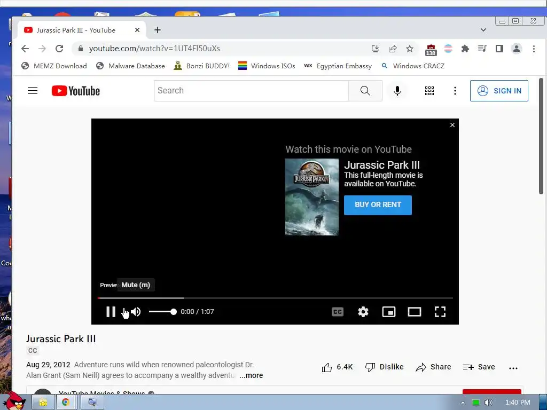The height and width of the screenshot is (410, 547).
Task: Seek on the video progress bar
Action: click(x=275, y=298)
